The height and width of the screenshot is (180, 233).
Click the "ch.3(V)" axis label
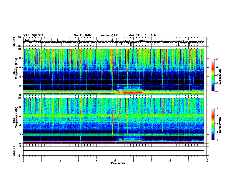pyautogui.click(x=14, y=151)
